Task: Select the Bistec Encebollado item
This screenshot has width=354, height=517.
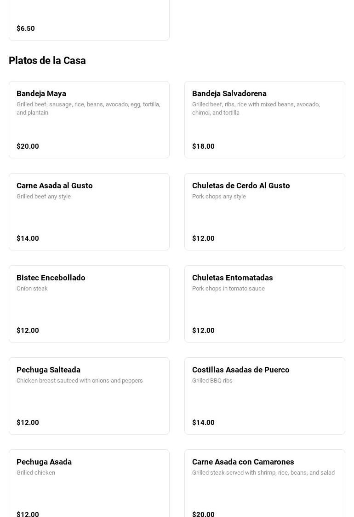Action: pos(51,278)
